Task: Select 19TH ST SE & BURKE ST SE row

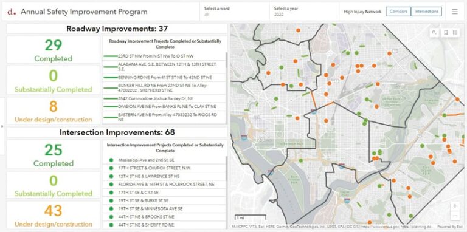Action: tap(165, 201)
